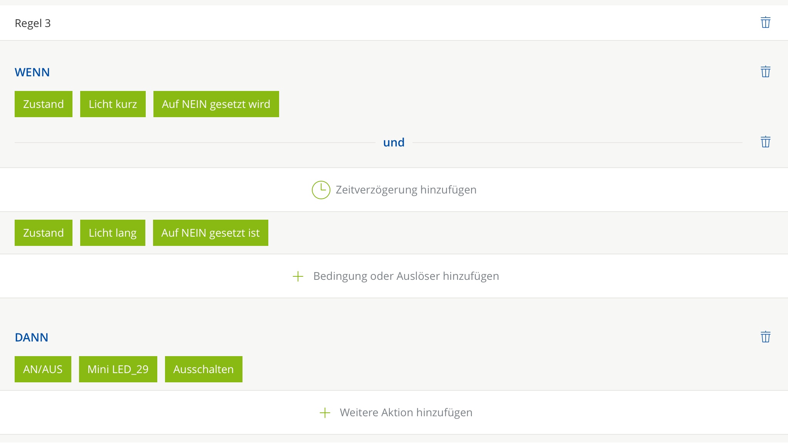Change 'Auf NEIN gesetzt ist' condition

pos(210,233)
